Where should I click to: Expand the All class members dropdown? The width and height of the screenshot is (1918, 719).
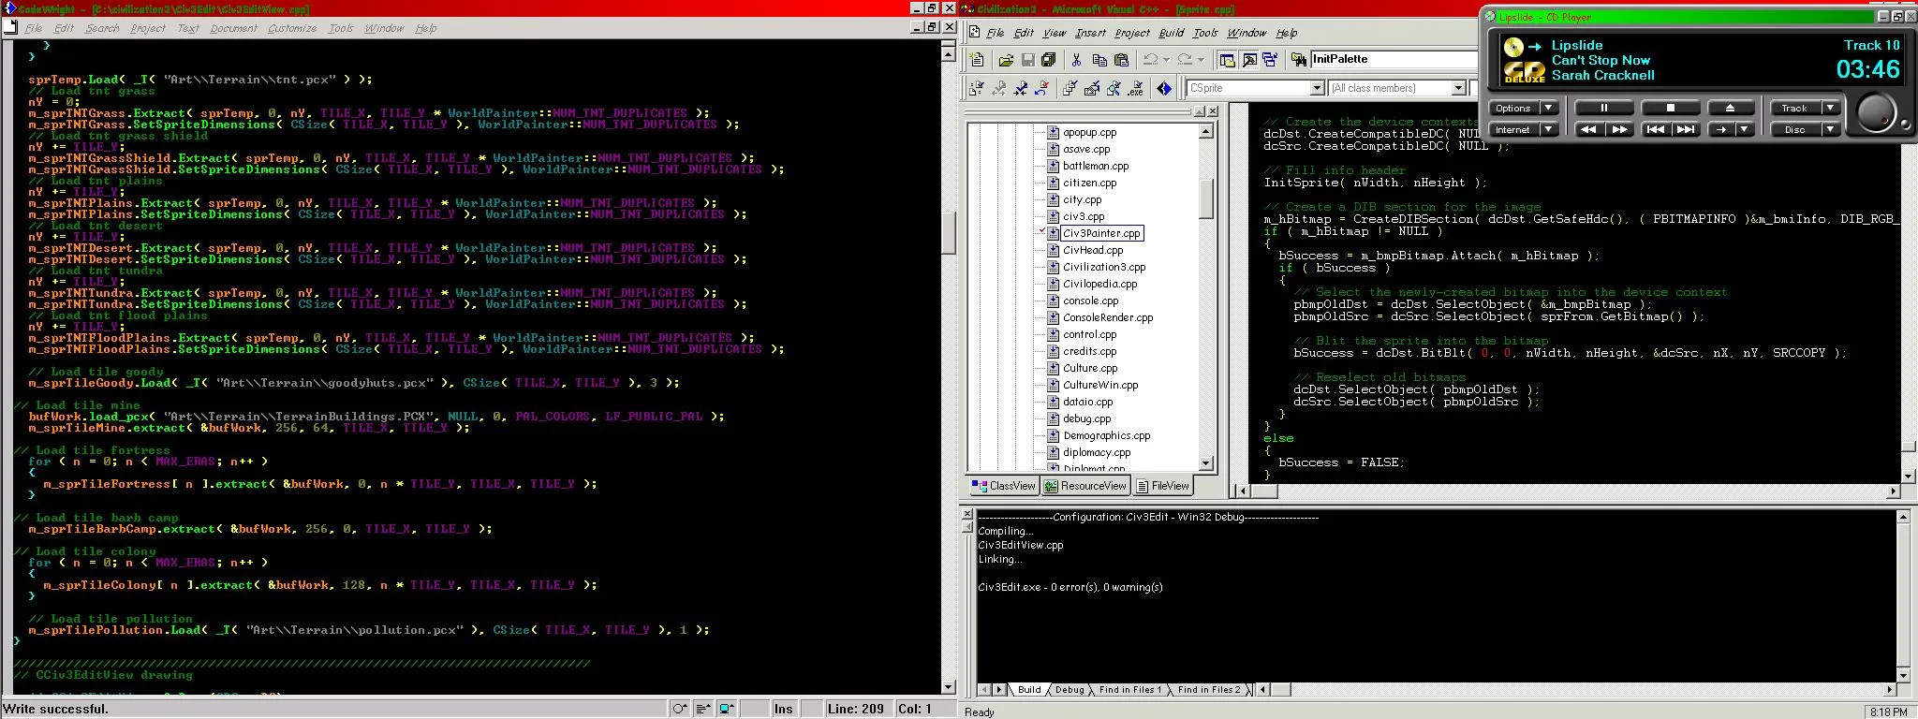(x=1458, y=88)
